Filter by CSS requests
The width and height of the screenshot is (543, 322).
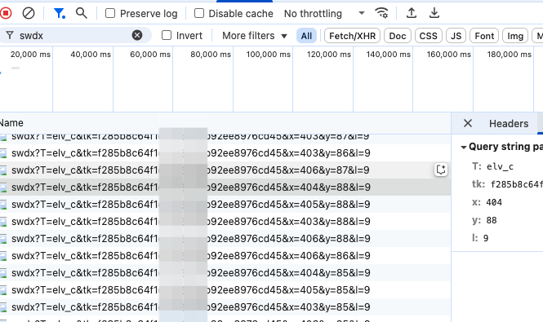click(x=429, y=36)
